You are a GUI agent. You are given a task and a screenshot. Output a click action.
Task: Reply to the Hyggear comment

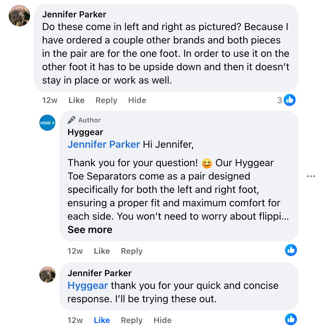click(x=131, y=251)
